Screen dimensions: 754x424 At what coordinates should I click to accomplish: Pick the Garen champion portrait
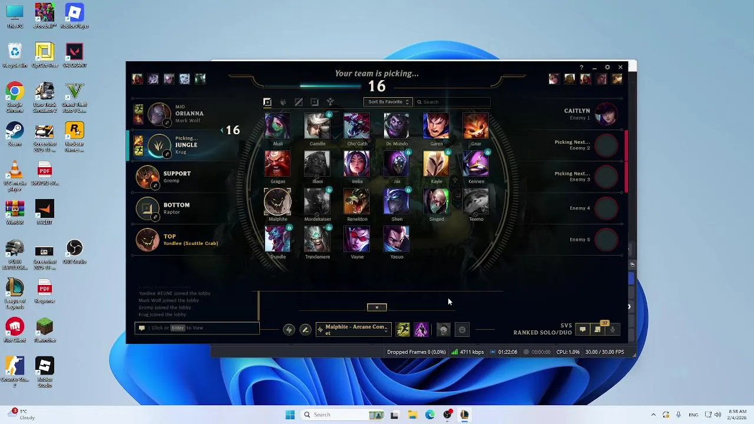[x=436, y=126]
